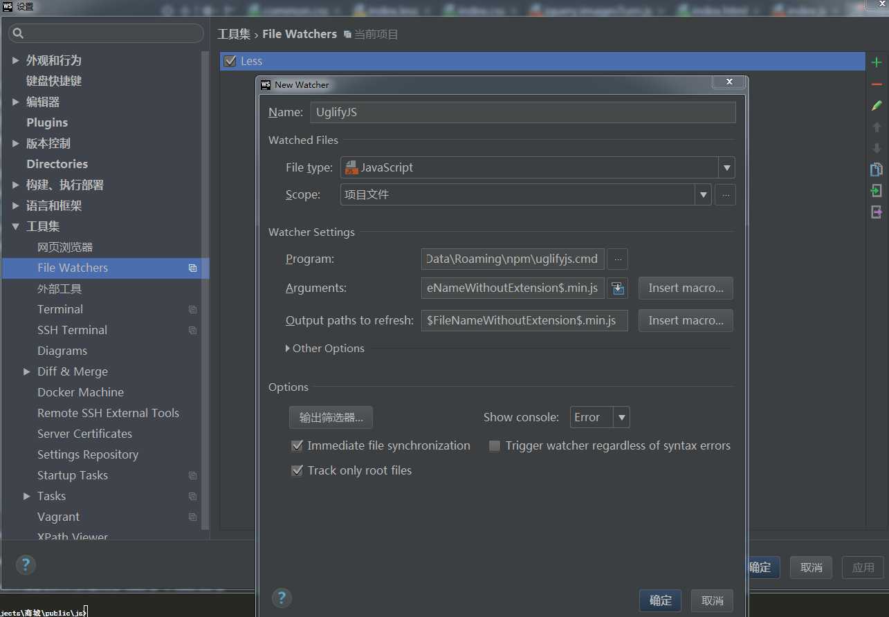The image size is (889, 617).
Task: Open Settings Repository page
Action: coord(88,455)
